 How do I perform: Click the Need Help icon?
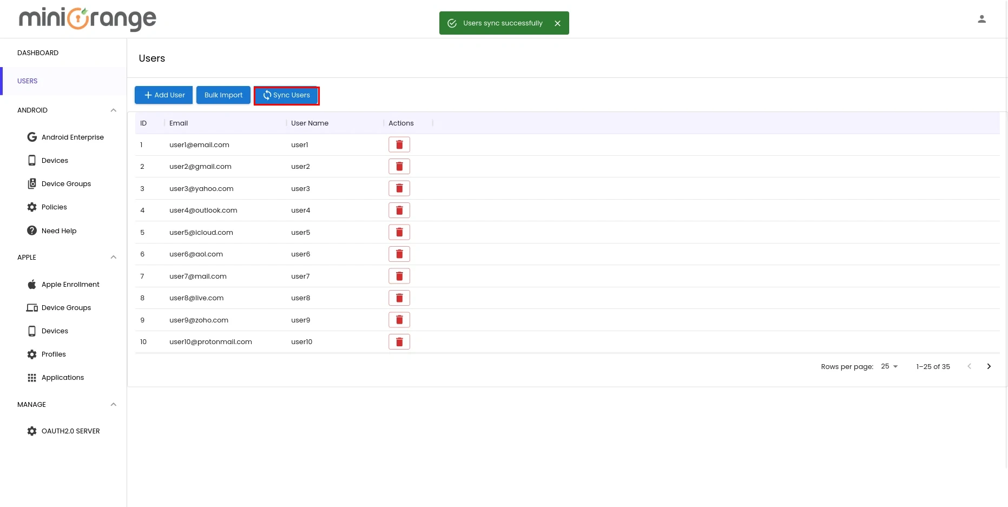[32, 231]
